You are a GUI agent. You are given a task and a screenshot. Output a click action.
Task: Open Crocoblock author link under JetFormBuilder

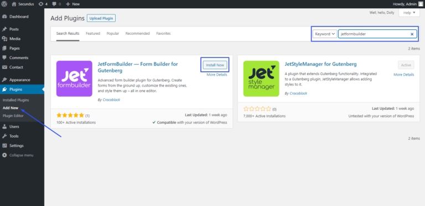pyautogui.click(x=111, y=100)
